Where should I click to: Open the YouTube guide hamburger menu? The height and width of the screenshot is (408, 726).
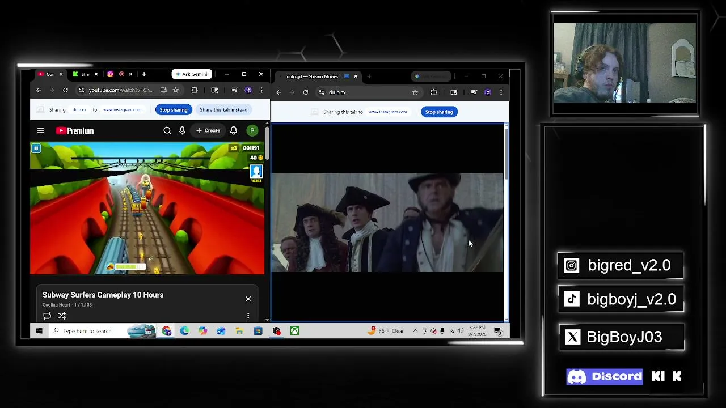41,131
